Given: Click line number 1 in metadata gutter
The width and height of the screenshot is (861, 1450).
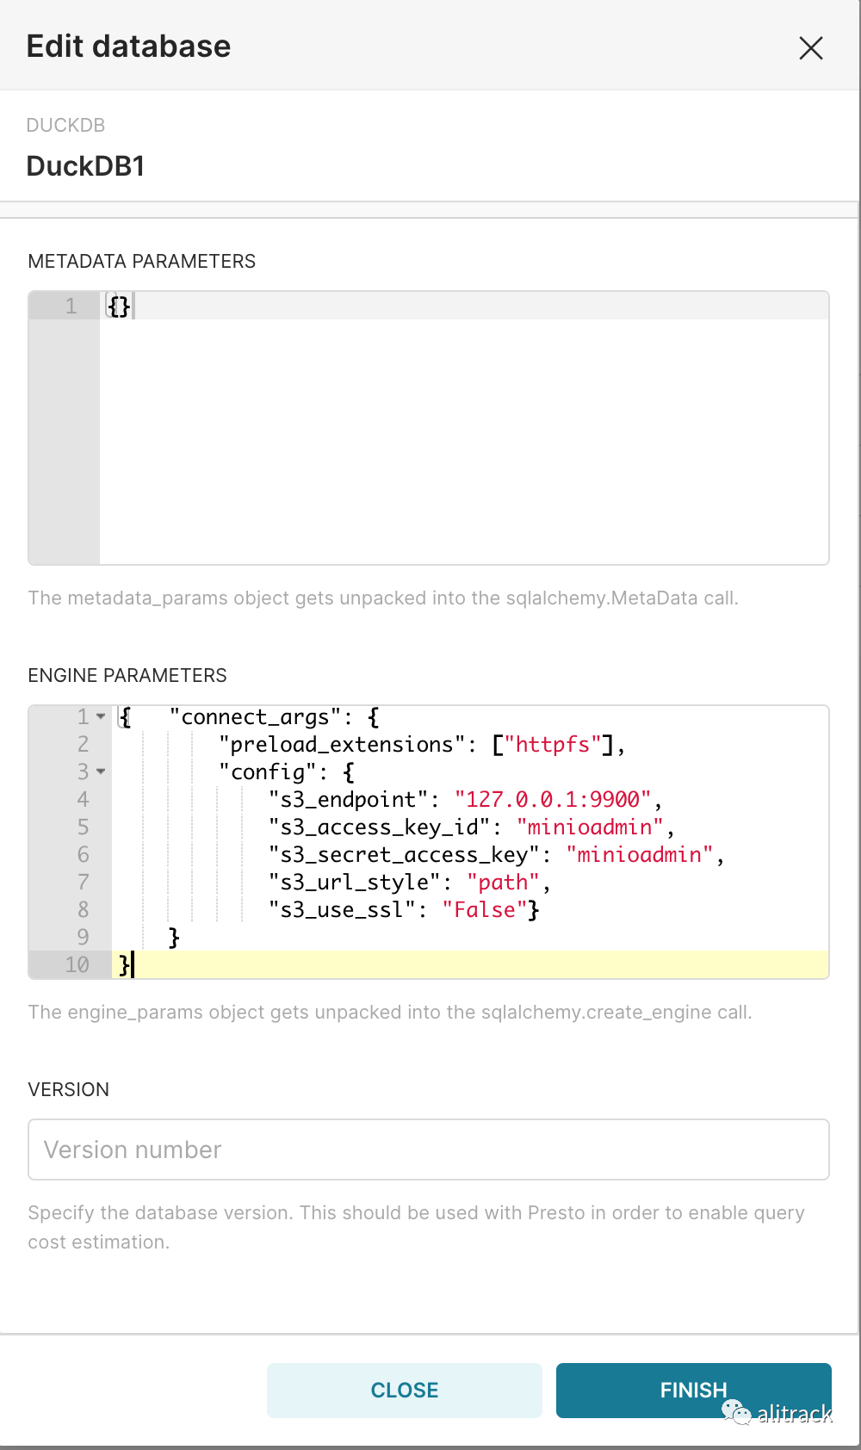Looking at the screenshot, I should pos(71,307).
